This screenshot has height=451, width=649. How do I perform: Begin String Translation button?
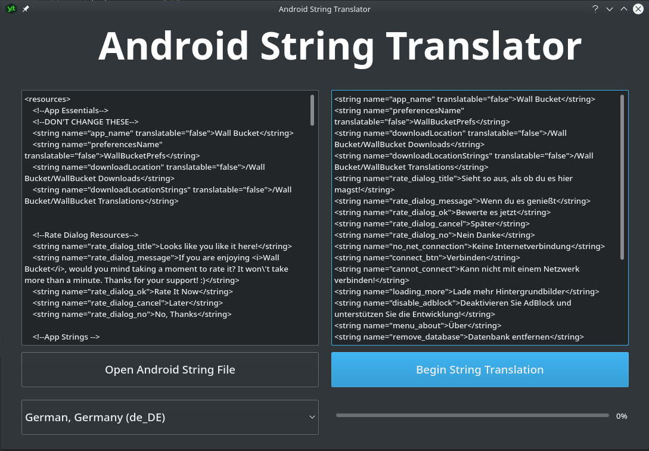(x=480, y=369)
